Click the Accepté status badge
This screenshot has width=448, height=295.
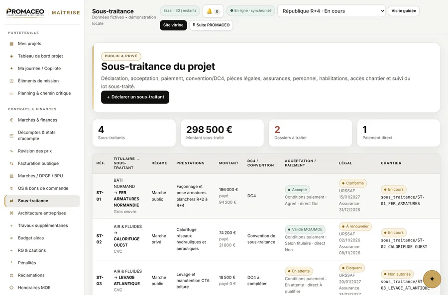(297, 190)
